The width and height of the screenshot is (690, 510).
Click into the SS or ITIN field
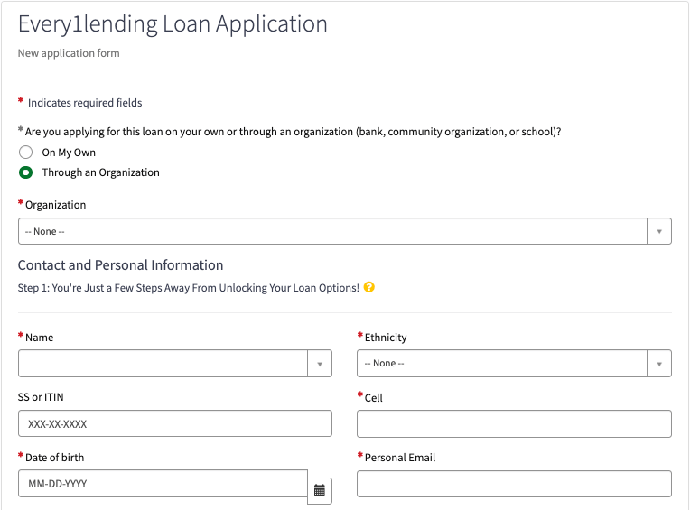pos(174,423)
